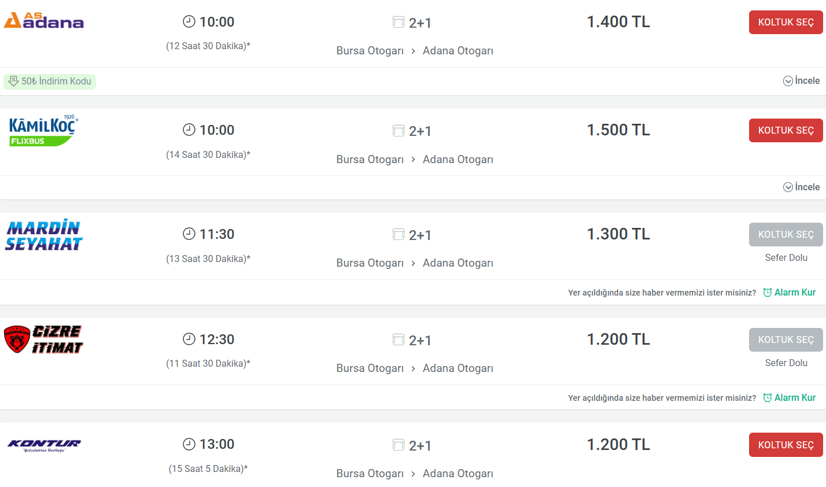Screen dimensions: 826x487
Task: Open the 50₺ İndirim Kodu badge
Action: (50, 81)
